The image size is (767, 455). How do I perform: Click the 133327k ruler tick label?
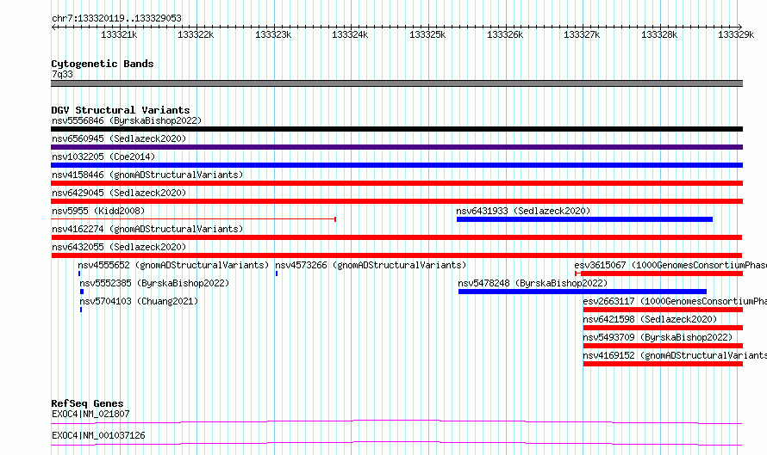(x=582, y=34)
